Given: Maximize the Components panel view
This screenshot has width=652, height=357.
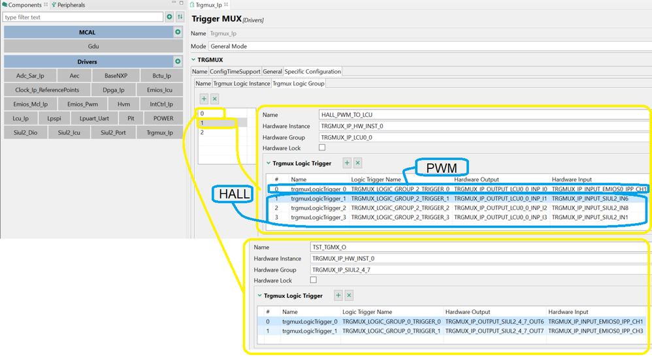Looking at the screenshot, I should [x=182, y=3].
